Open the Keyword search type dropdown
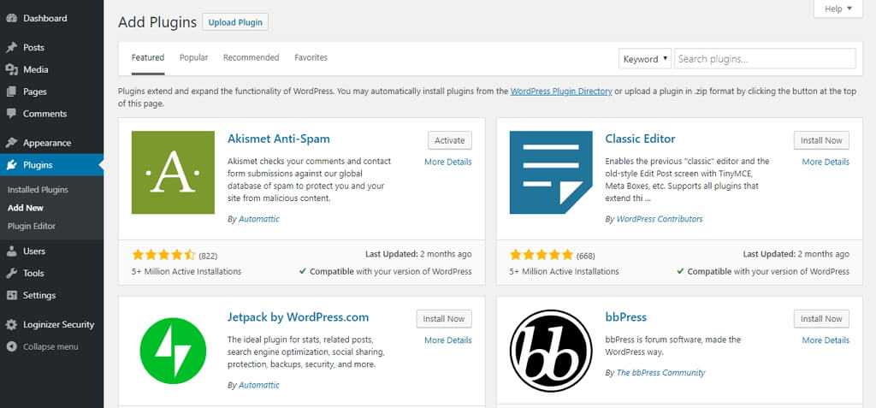876x408 pixels. click(645, 59)
